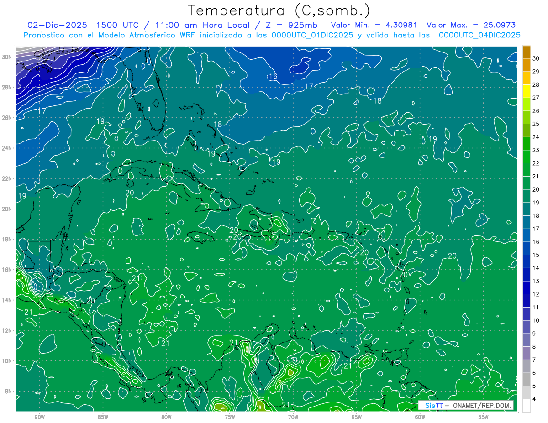Screen dimensions: 548x423
Task: Click the '65W' longitude axis label
Action: coord(356,417)
